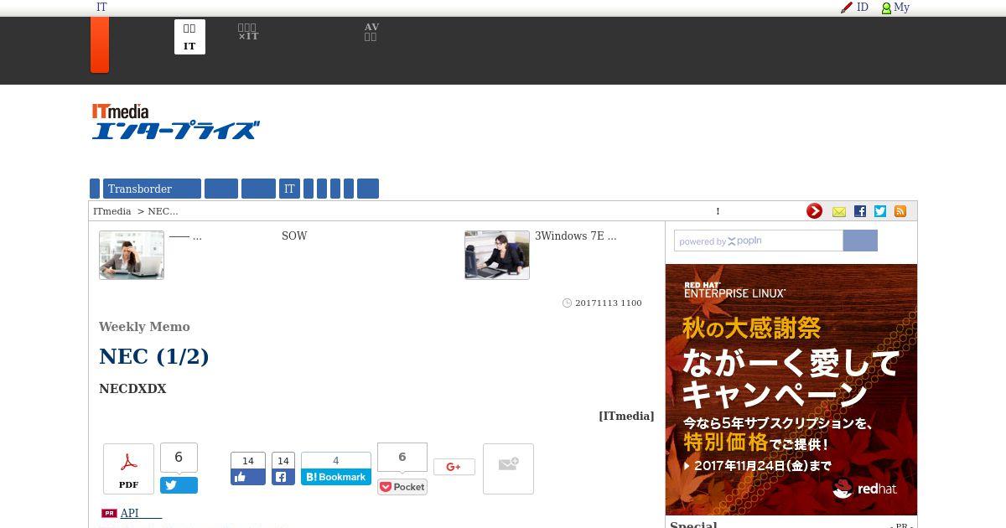
Task: Click the ITmedia Enterprise logo
Action: (x=175, y=122)
